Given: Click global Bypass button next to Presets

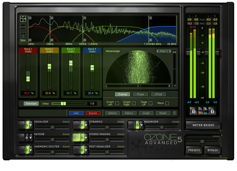Looking at the screenshot, I should 212,150.
